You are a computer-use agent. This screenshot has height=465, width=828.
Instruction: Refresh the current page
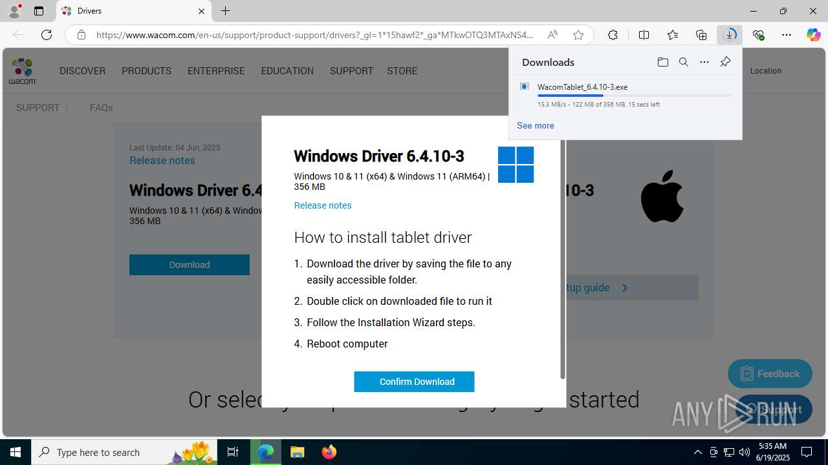tap(47, 35)
